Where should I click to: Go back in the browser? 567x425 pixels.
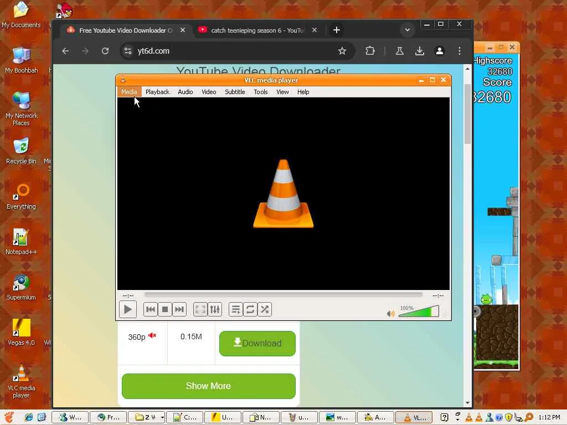point(65,51)
